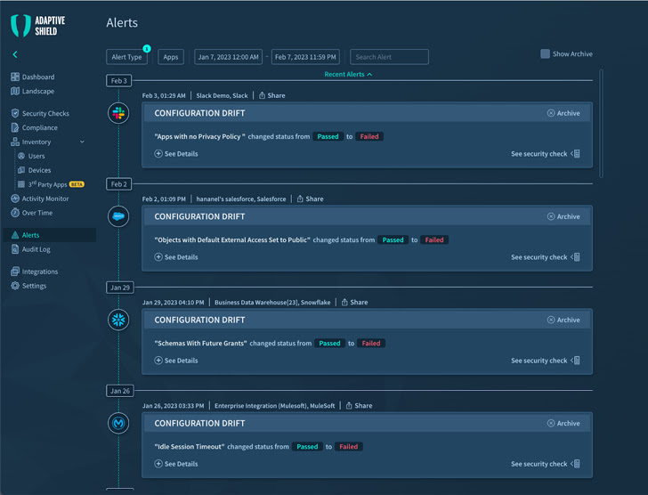Viewport: 648px width, 495px height.
Task: Enable the Show Archive checkbox
Action: pyautogui.click(x=545, y=53)
